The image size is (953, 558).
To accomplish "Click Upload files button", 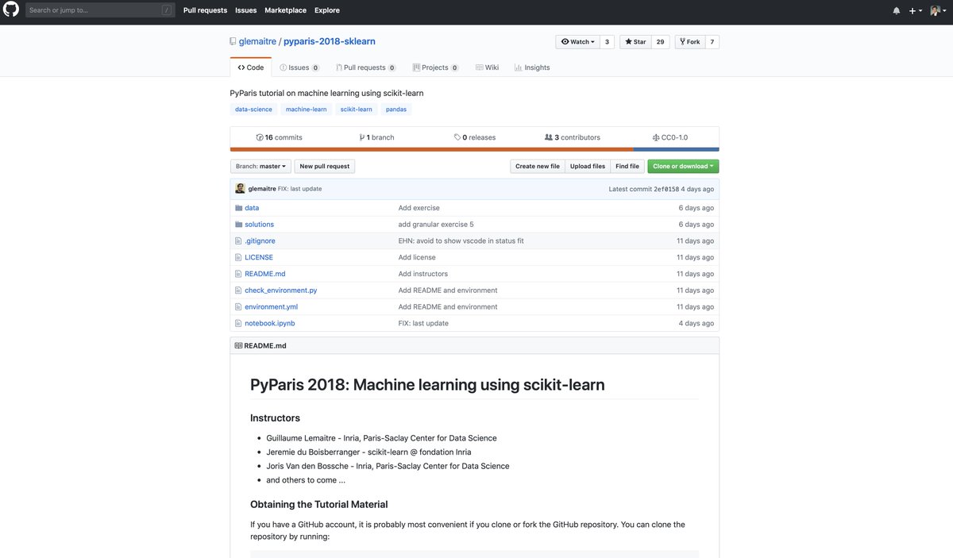I will click(588, 167).
